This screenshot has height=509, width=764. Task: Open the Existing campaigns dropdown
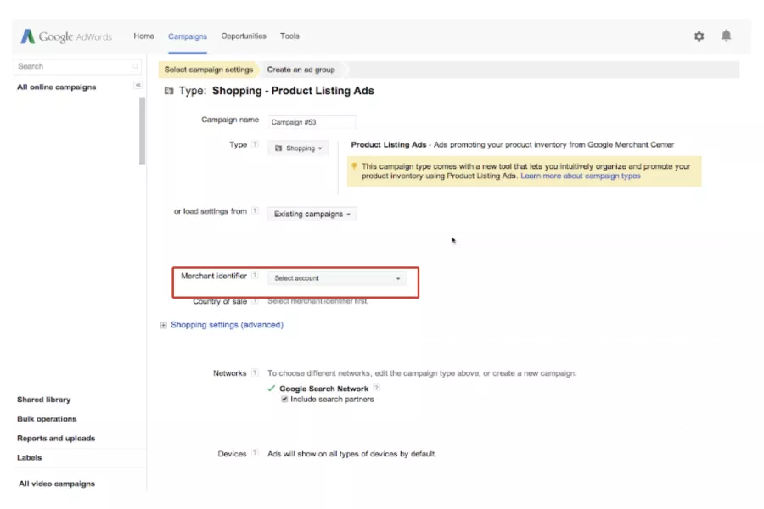pos(311,214)
